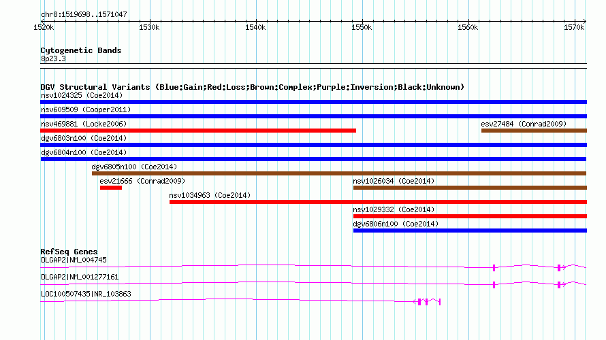Click the blue nsv609509 (Cooper2011) variant bar
This screenshot has width=606, height=340.
tap(313, 116)
